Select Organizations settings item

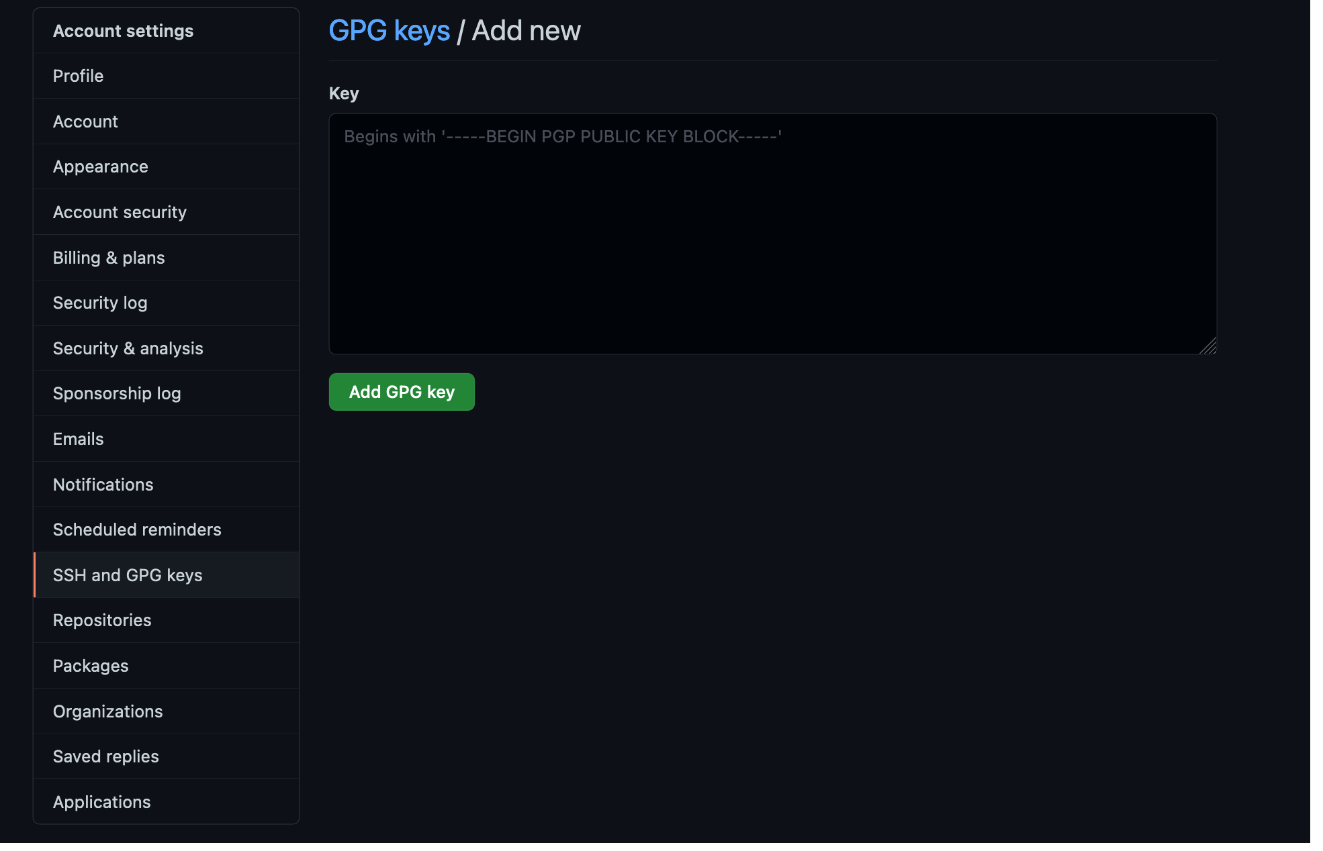[108, 711]
